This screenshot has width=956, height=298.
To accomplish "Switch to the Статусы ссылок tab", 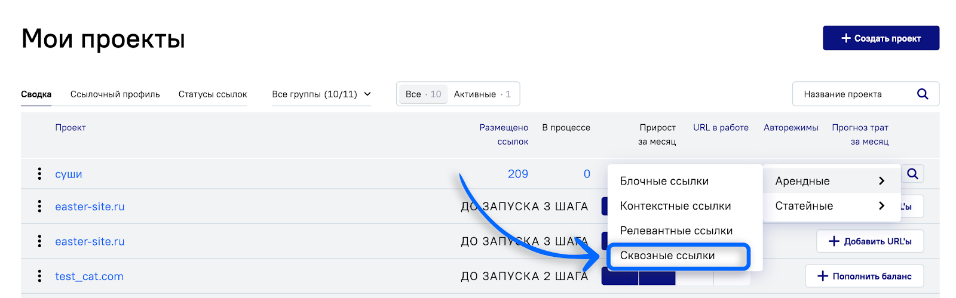I will click(213, 94).
